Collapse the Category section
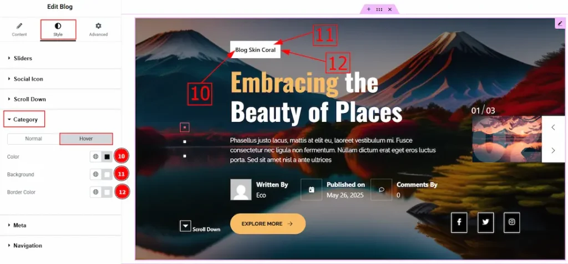This screenshot has height=264, width=568. pos(25,119)
